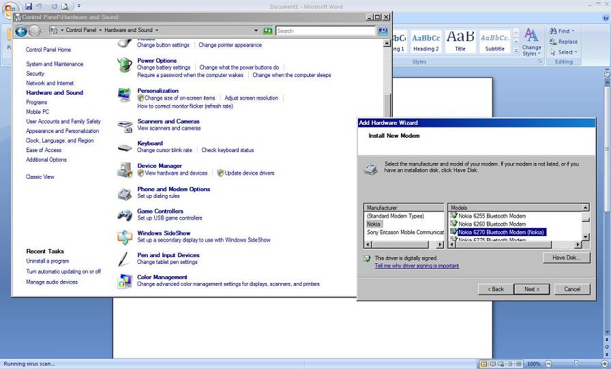Click Adjust screen resolution link

click(252, 98)
